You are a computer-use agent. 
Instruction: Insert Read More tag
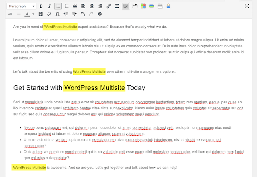(117, 6)
